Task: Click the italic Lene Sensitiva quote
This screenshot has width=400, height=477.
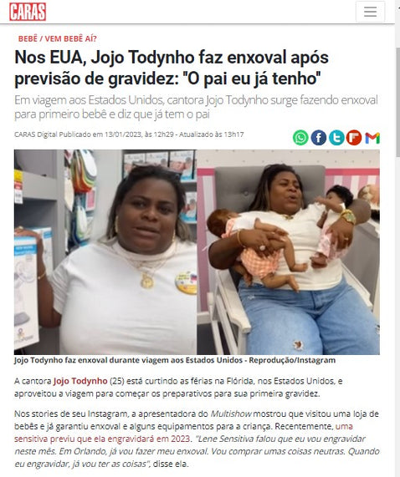Action: (x=197, y=451)
